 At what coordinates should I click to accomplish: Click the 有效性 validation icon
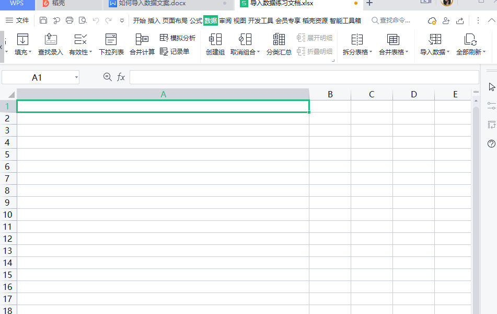click(x=80, y=40)
